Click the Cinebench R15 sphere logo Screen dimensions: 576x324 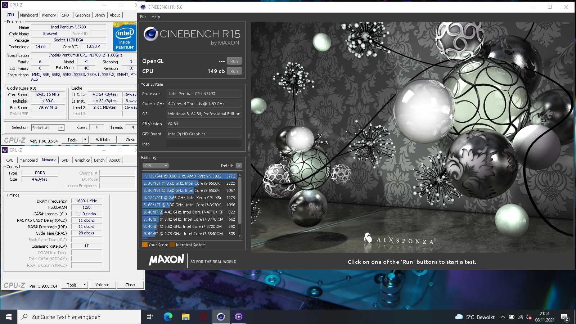pos(151,34)
